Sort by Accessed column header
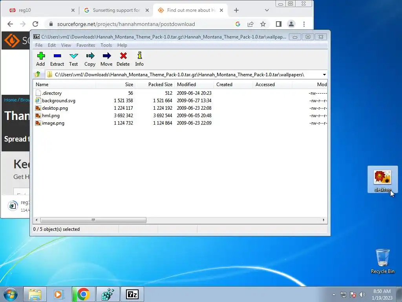 pyautogui.click(x=272, y=85)
